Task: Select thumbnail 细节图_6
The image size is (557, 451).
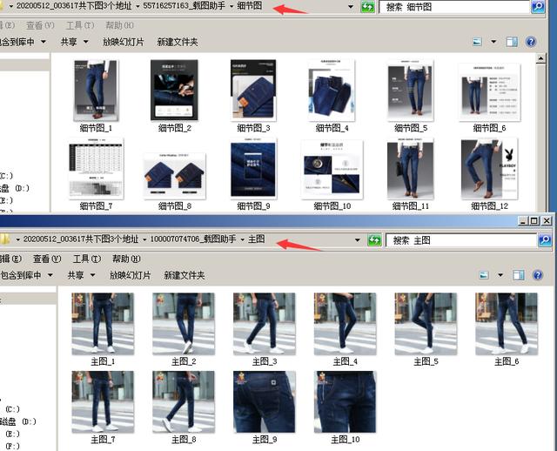Action: 489,92
